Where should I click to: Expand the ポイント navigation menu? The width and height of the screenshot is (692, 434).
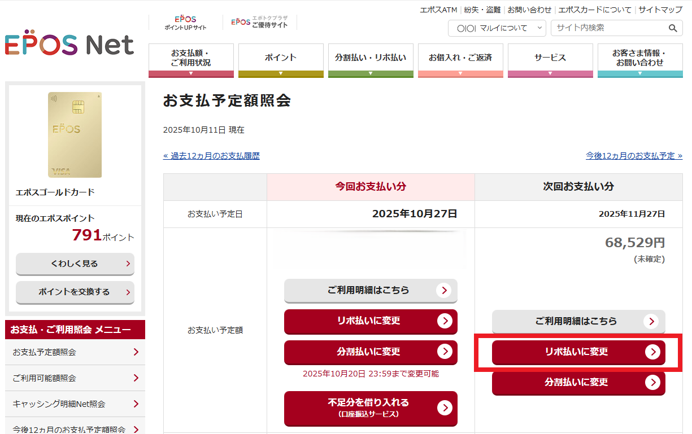coord(281,60)
